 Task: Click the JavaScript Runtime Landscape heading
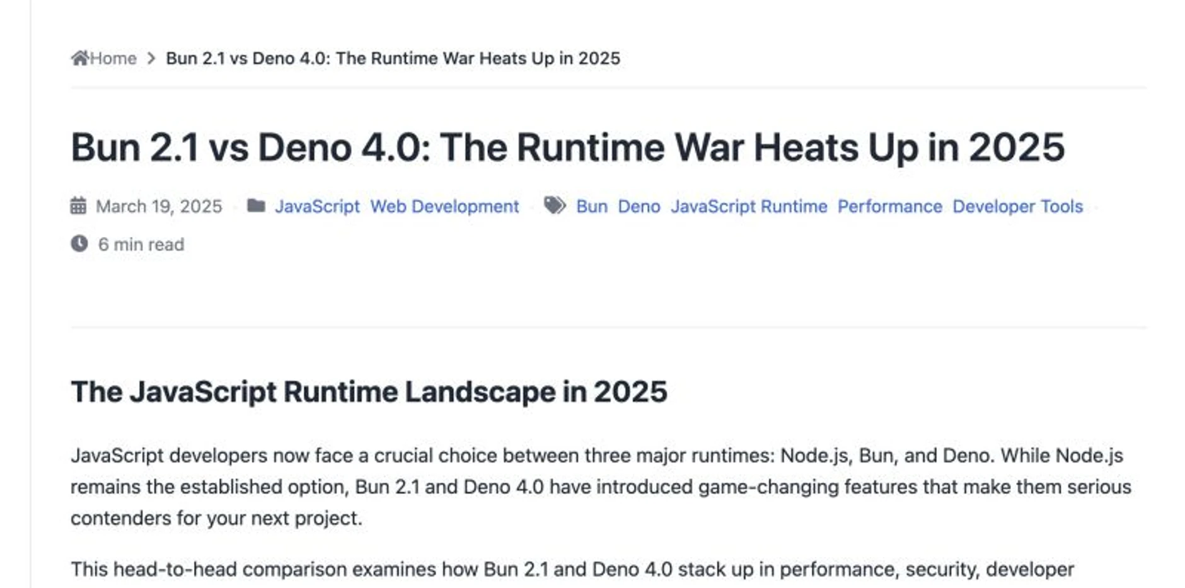coord(369,391)
